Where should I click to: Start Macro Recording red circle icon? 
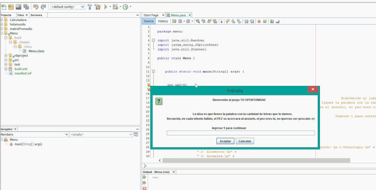pyautogui.click(x=259, y=21)
